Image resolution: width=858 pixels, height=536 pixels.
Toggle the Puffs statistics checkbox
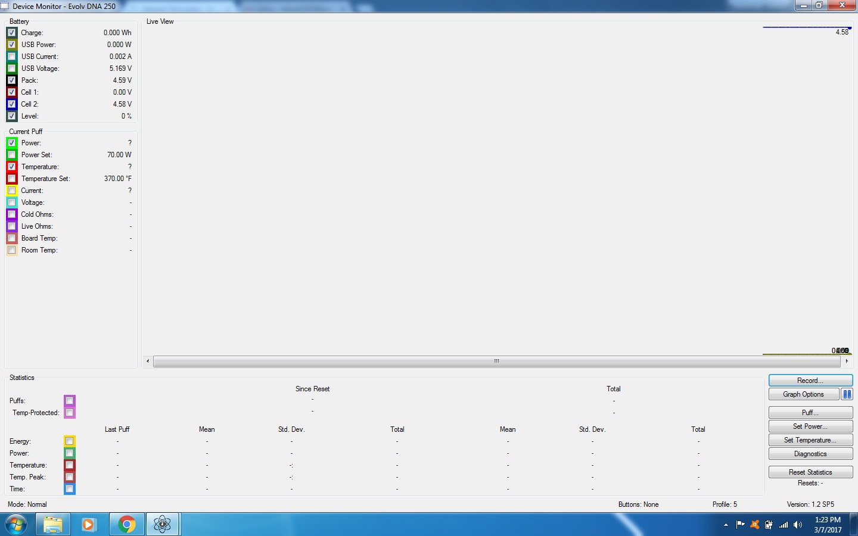click(x=70, y=401)
